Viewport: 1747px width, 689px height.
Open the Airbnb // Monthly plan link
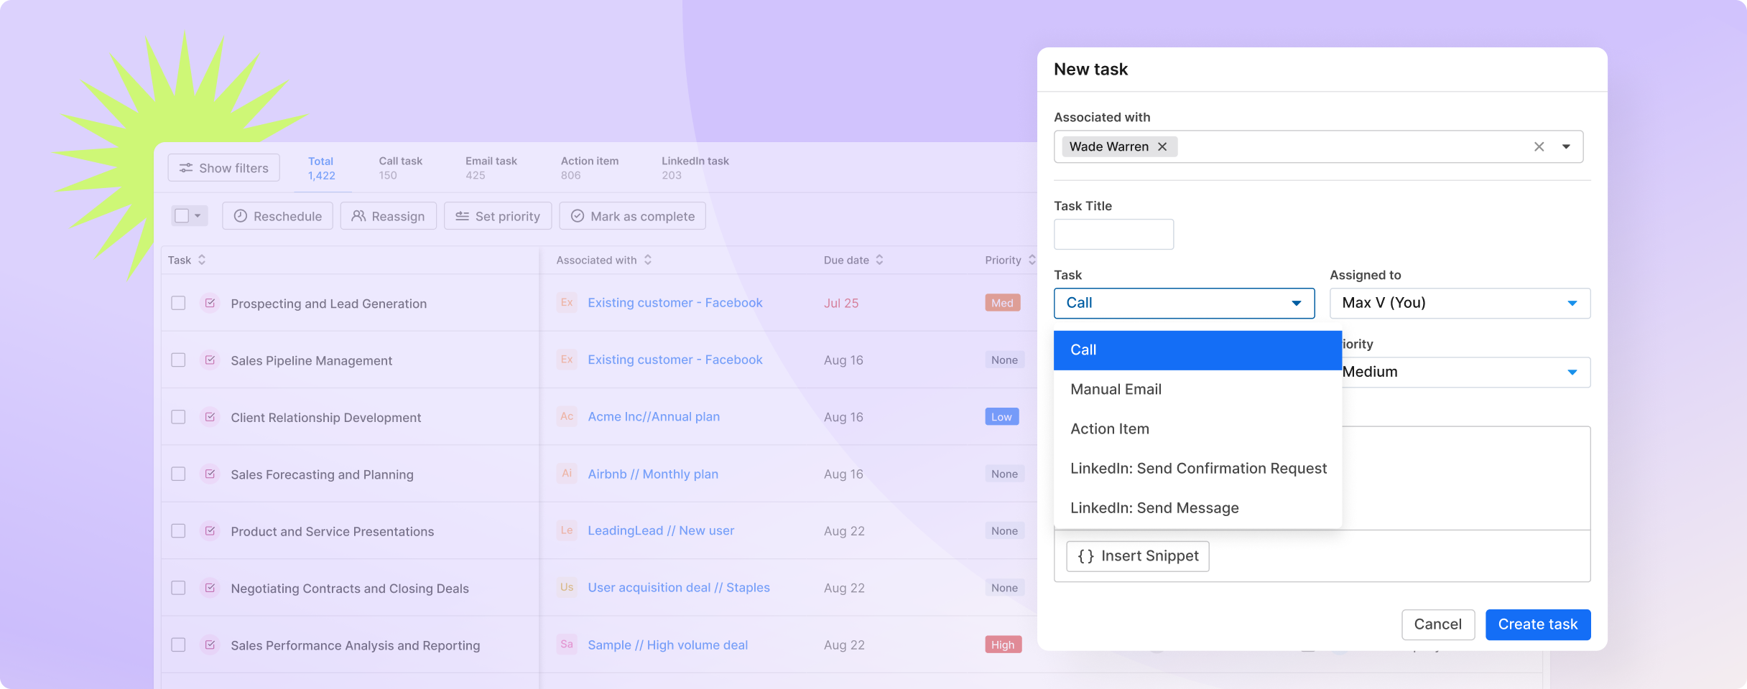[x=652, y=474]
